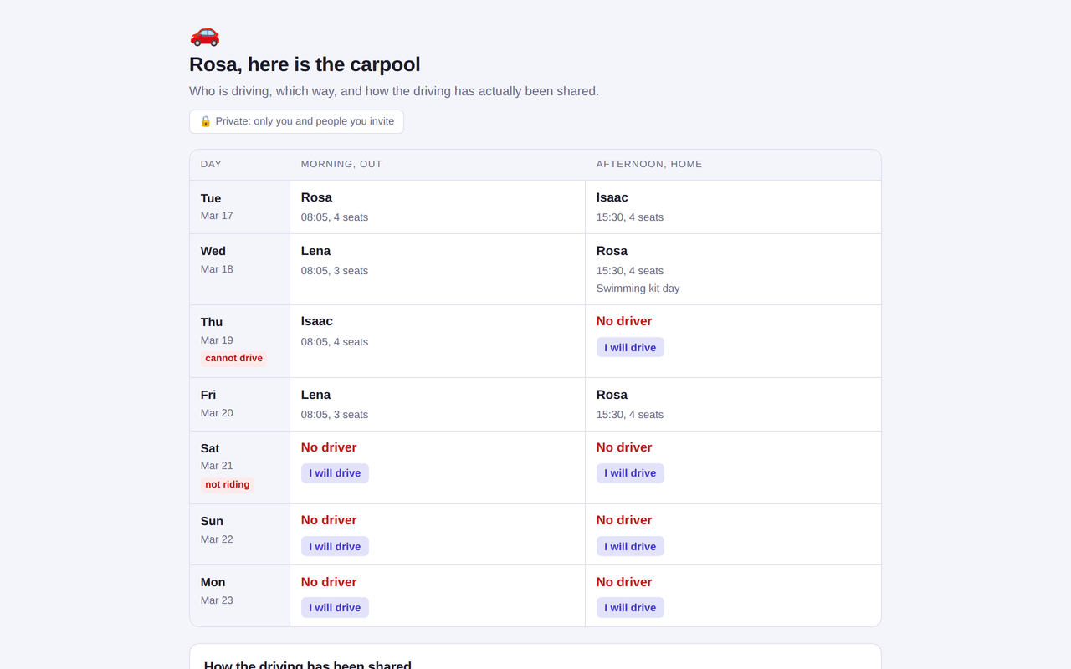Click I will drive for Saturday morning
The width and height of the screenshot is (1071, 669).
335,473
